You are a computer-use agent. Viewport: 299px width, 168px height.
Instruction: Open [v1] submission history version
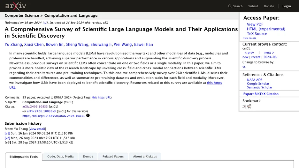coord(7,133)
